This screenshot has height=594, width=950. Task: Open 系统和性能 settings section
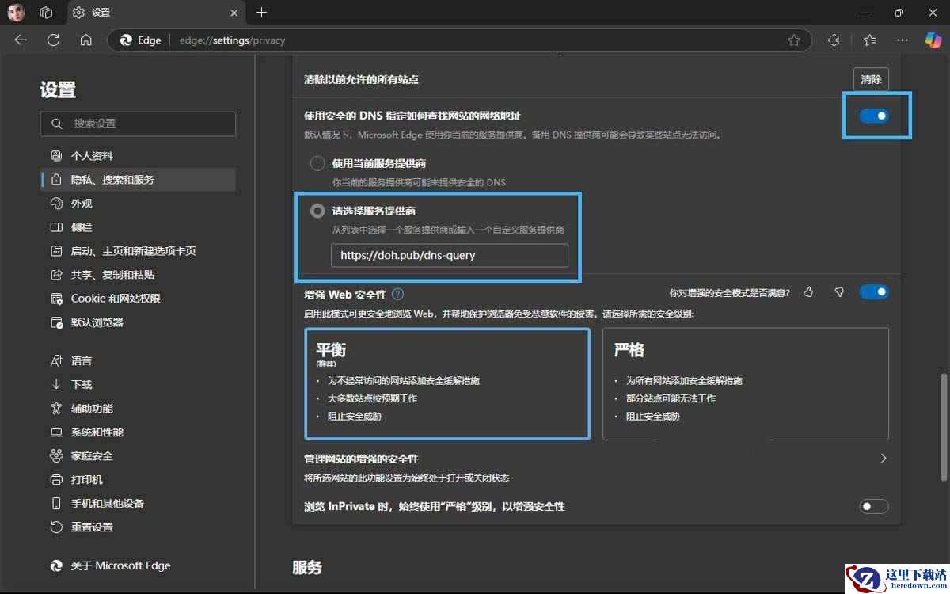pos(139,432)
